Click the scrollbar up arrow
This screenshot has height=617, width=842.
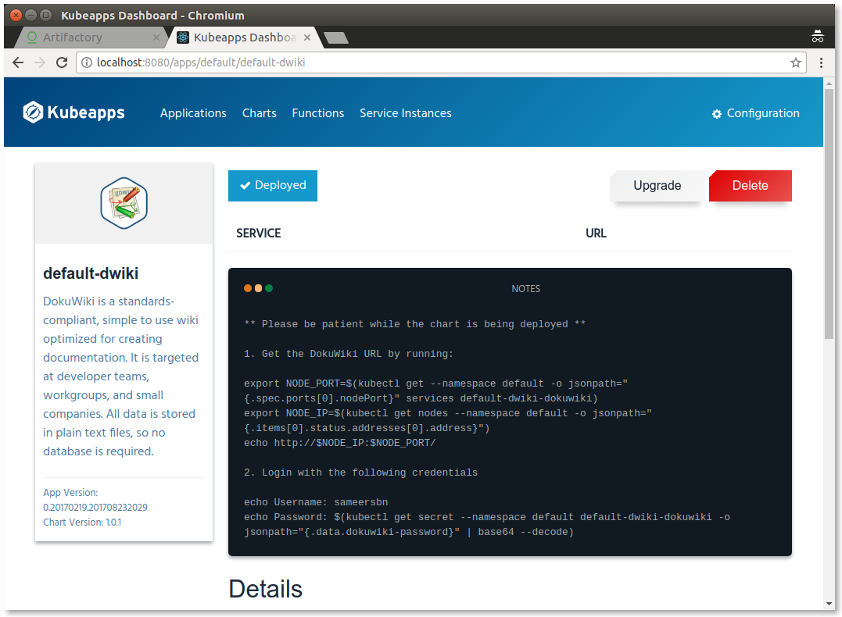(x=829, y=83)
